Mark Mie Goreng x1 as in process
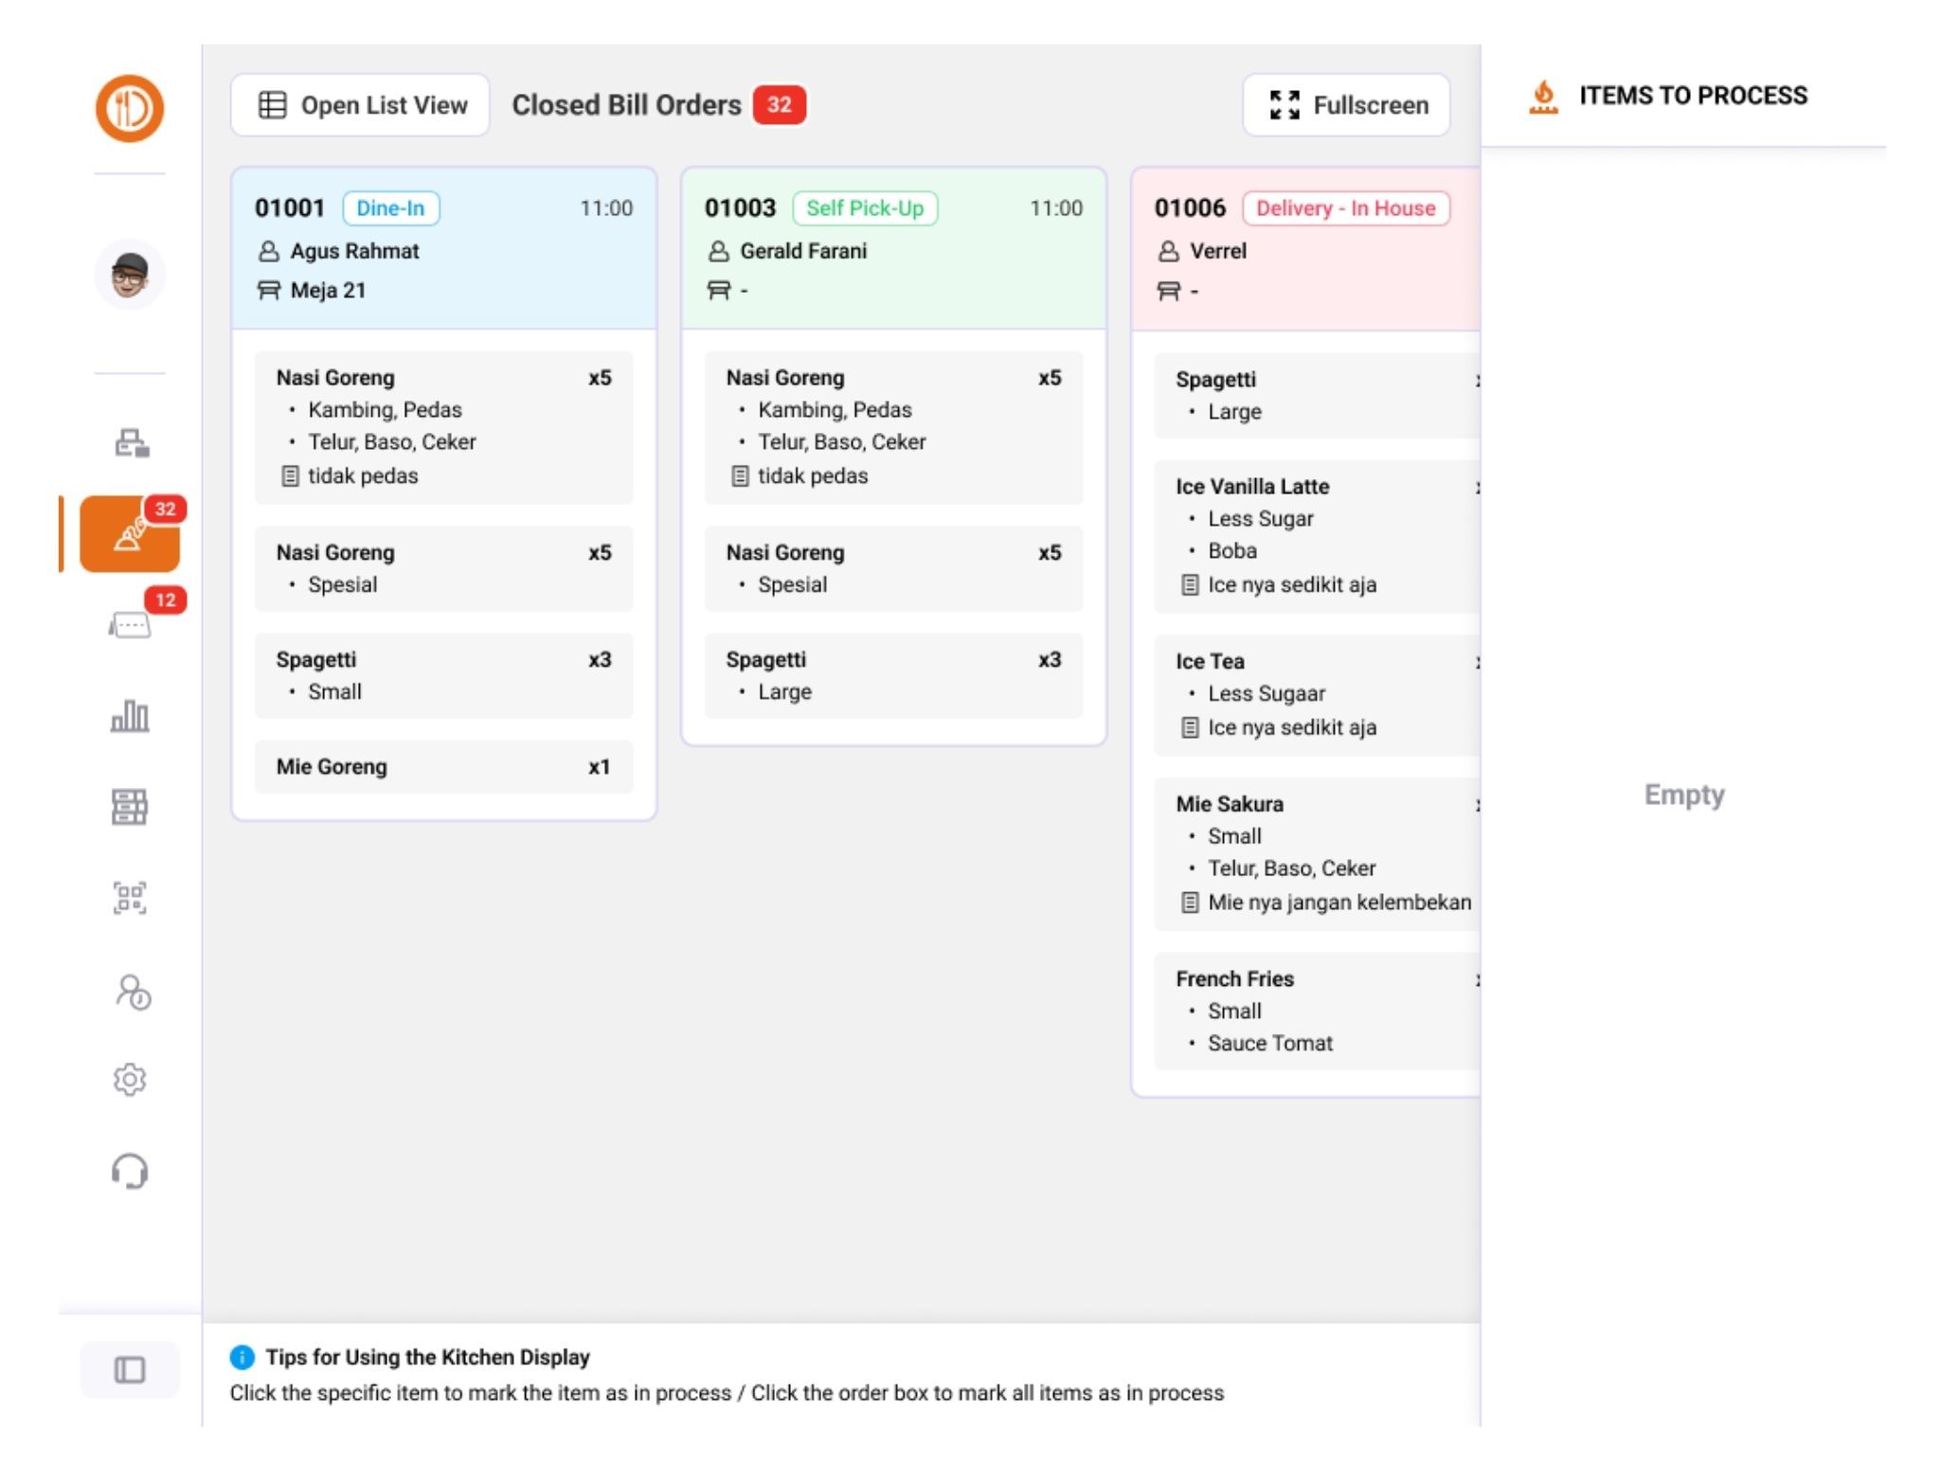 click(x=443, y=767)
